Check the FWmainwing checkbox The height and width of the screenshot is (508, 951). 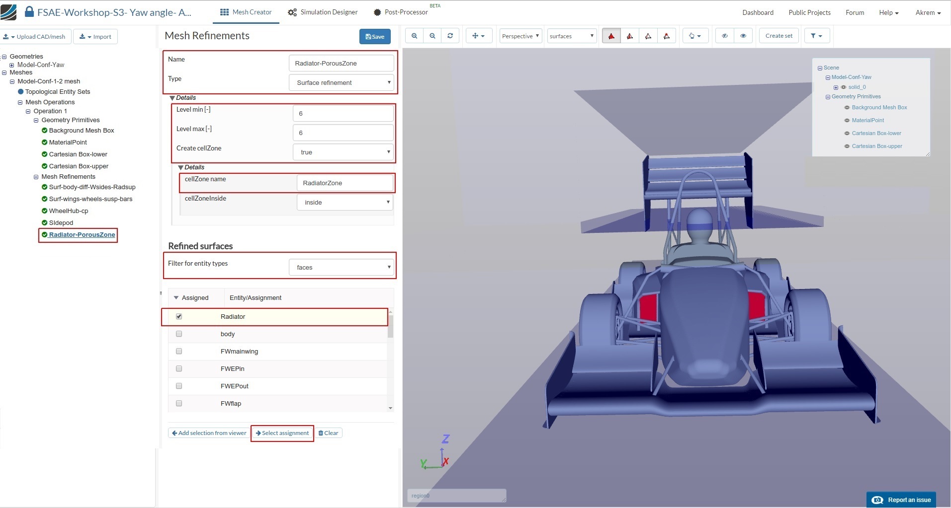pyautogui.click(x=179, y=351)
